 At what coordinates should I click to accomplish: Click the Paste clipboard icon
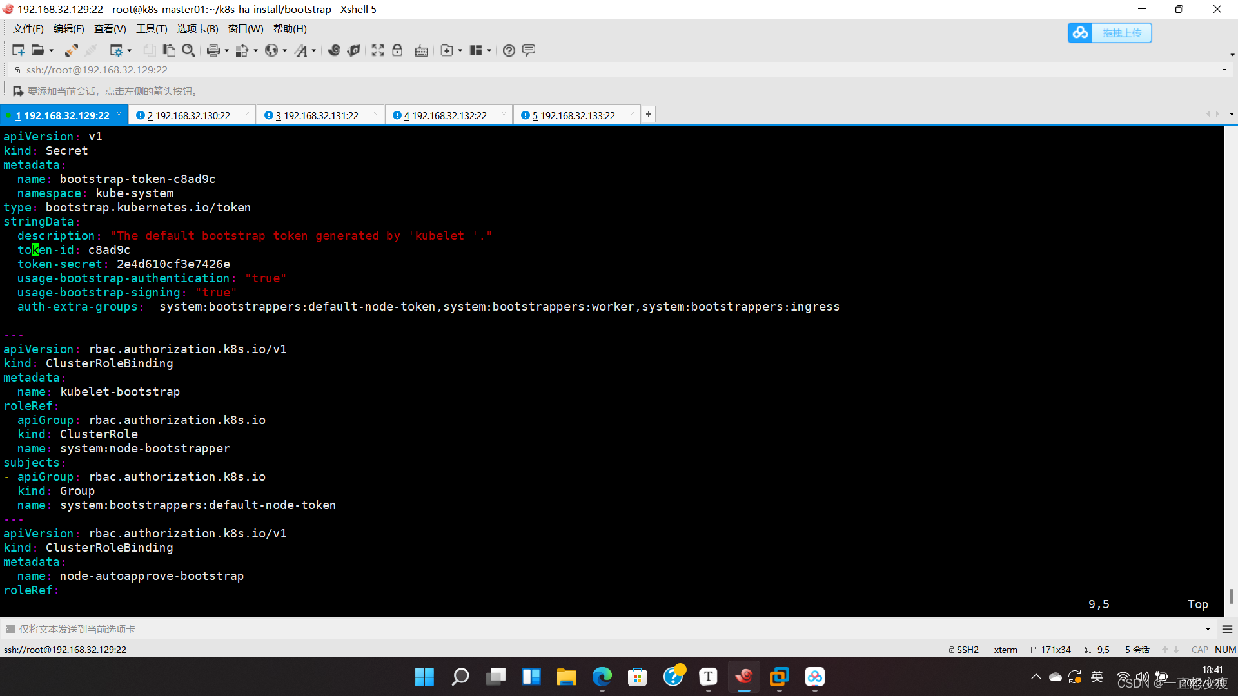pyautogui.click(x=169, y=50)
